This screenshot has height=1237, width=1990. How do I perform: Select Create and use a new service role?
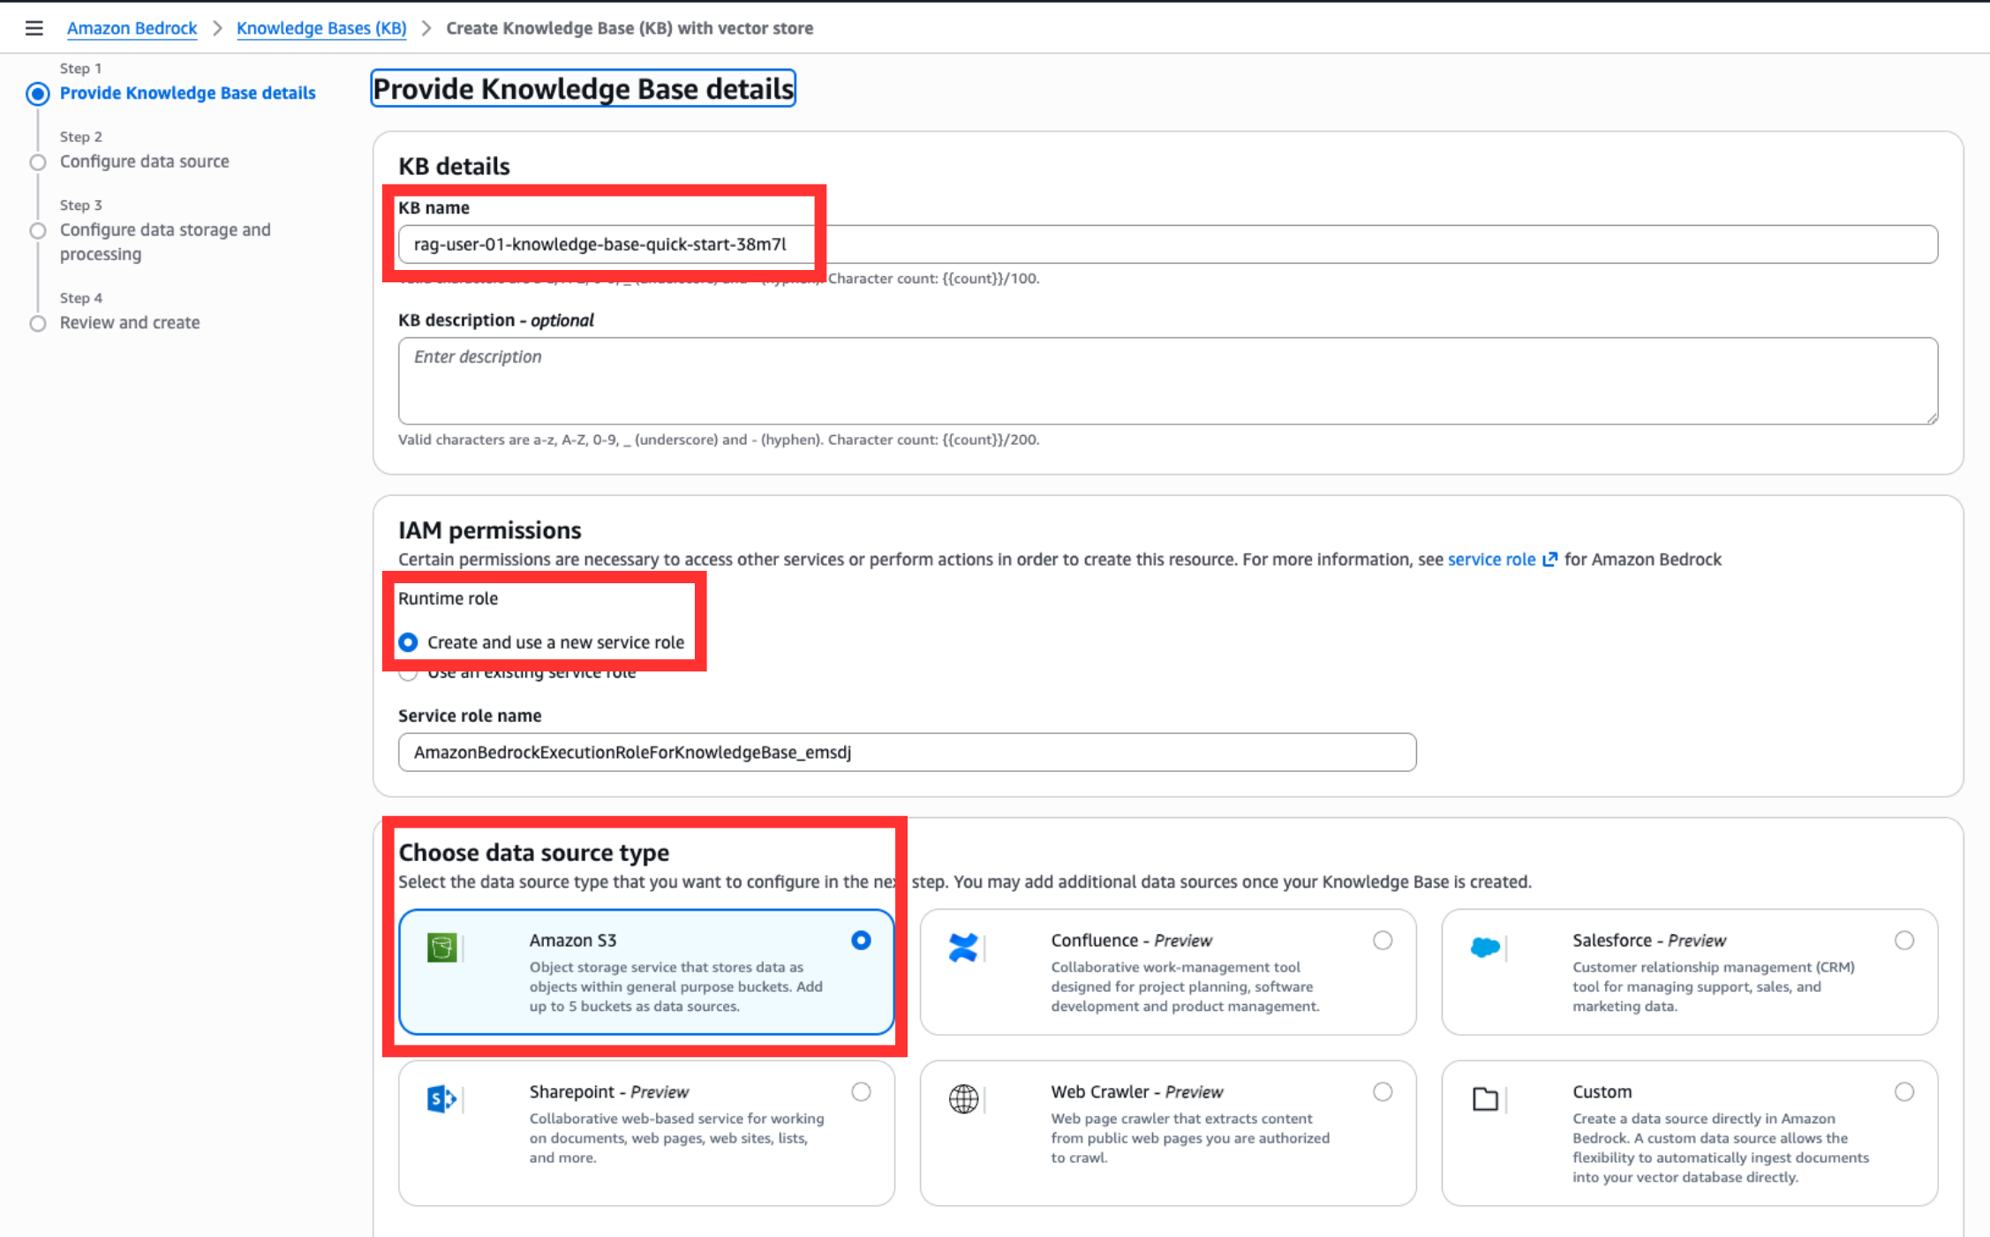click(x=408, y=642)
